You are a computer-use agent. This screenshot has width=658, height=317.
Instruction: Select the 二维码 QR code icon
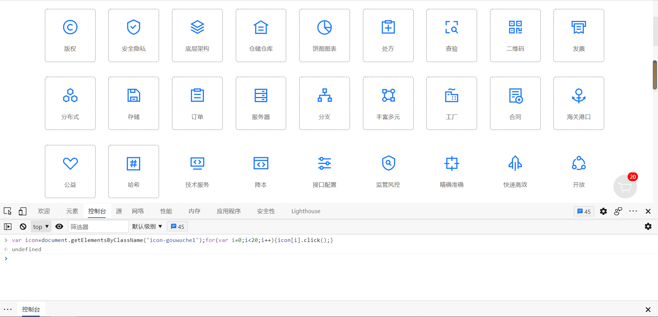pos(515,27)
